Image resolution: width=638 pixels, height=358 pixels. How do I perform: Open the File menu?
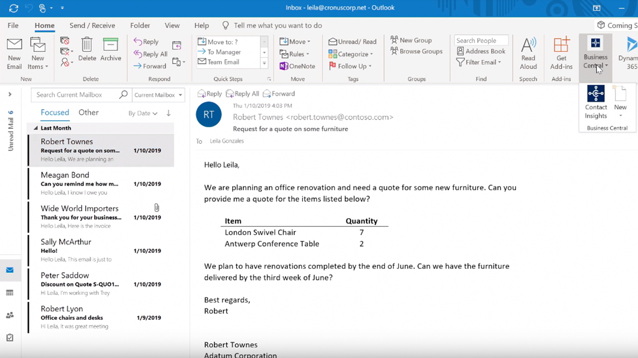pyautogui.click(x=13, y=25)
